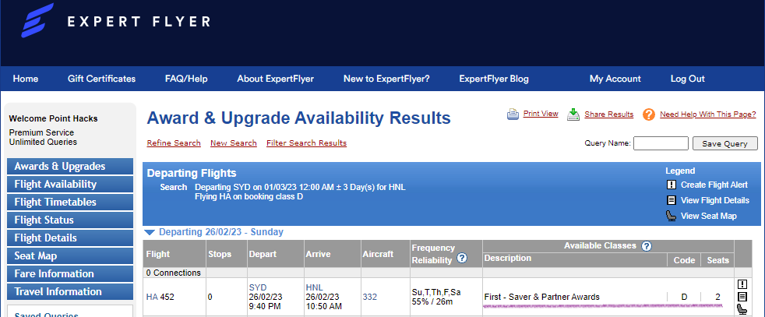Click the HA airline code link
This screenshot has height=317, width=765.
click(152, 297)
